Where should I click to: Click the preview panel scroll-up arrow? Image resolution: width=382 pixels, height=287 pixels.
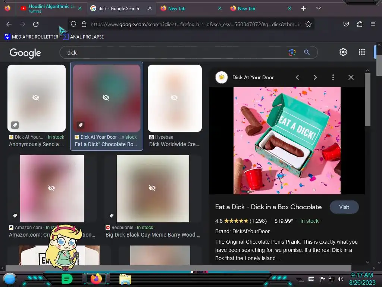click(367, 71)
